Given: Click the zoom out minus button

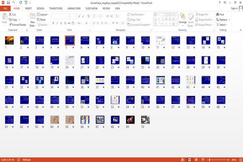Looking at the screenshot, I should (x=208, y=160).
